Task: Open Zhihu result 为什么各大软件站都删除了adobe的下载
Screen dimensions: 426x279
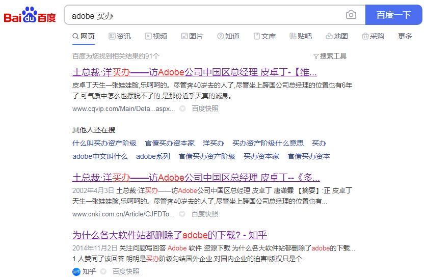Action: [x=170, y=235]
